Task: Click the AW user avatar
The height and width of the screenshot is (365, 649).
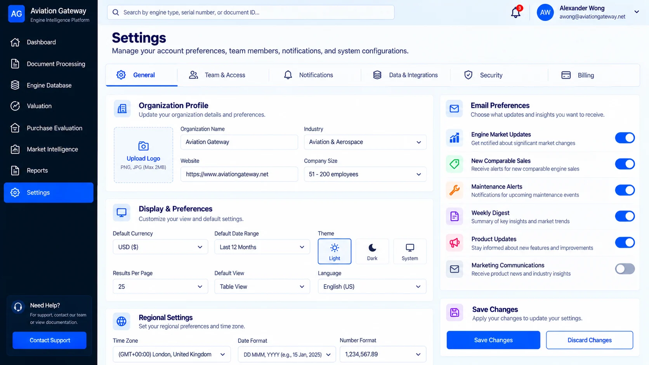Action: [545, 12]
